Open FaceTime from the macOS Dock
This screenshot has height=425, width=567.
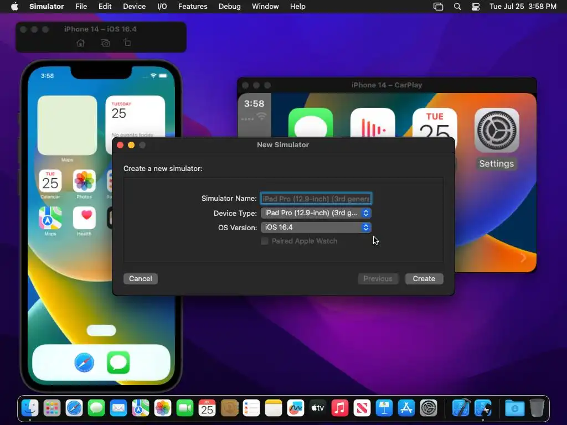point(185,408)
